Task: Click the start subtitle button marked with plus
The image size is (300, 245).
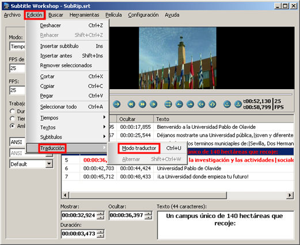Action: (x=202, y=104)
